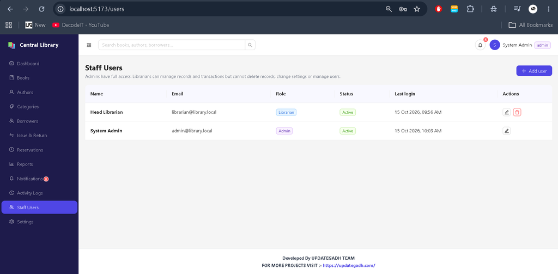This screenshot has height=274, width=558.
Task: View site information icon
Action: 61,9
